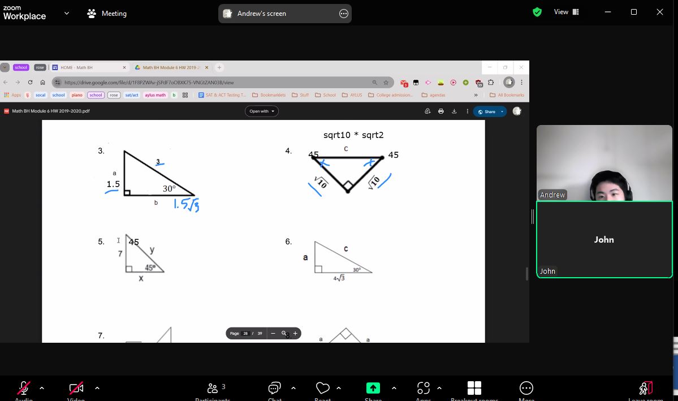Open the College admission bookmarks folder

(x=390, y=95)
